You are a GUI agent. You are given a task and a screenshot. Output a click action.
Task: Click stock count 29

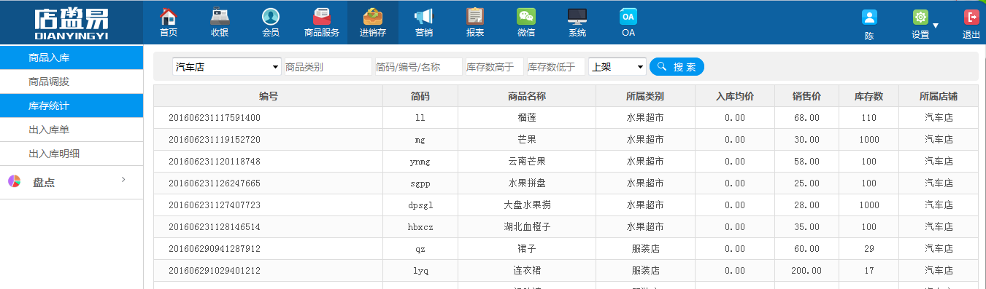point(868,249)
